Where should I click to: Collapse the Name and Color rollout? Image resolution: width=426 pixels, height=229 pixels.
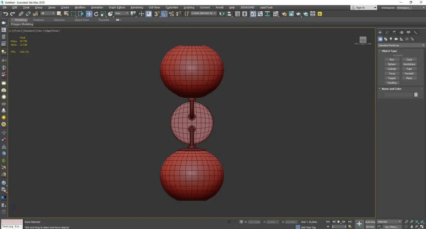coord(391,89)
